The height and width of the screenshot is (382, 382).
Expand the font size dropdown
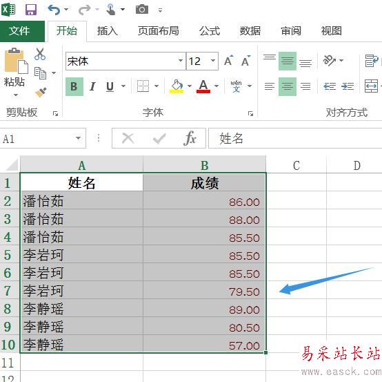click(213, 61)
